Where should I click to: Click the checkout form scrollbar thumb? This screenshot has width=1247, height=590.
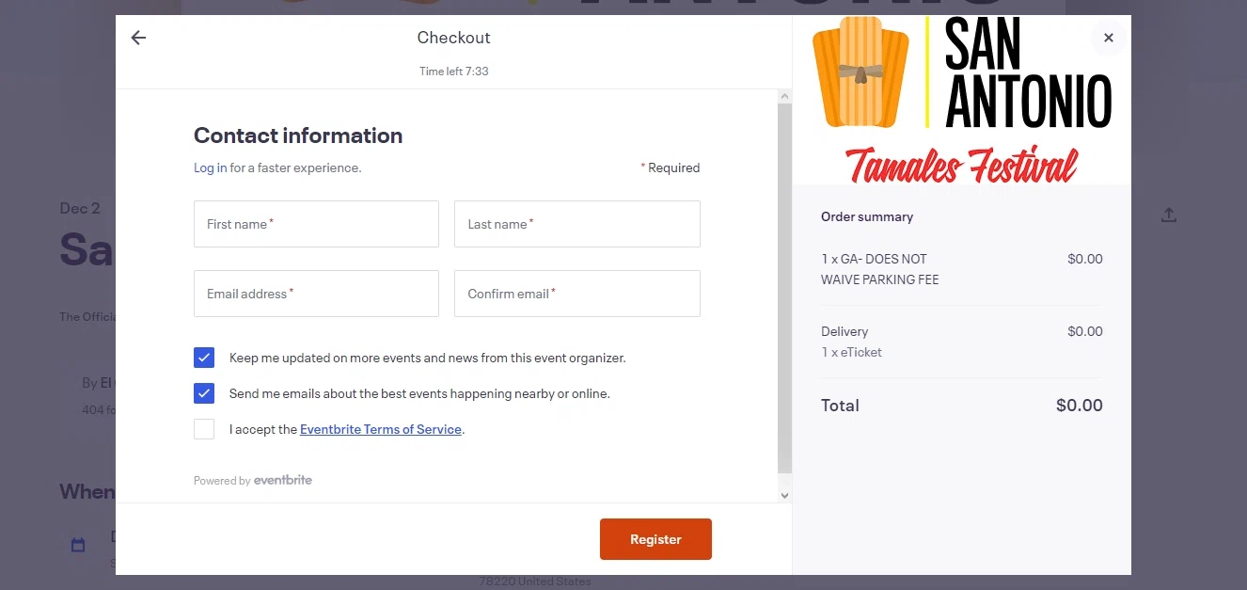coord(785,282)
